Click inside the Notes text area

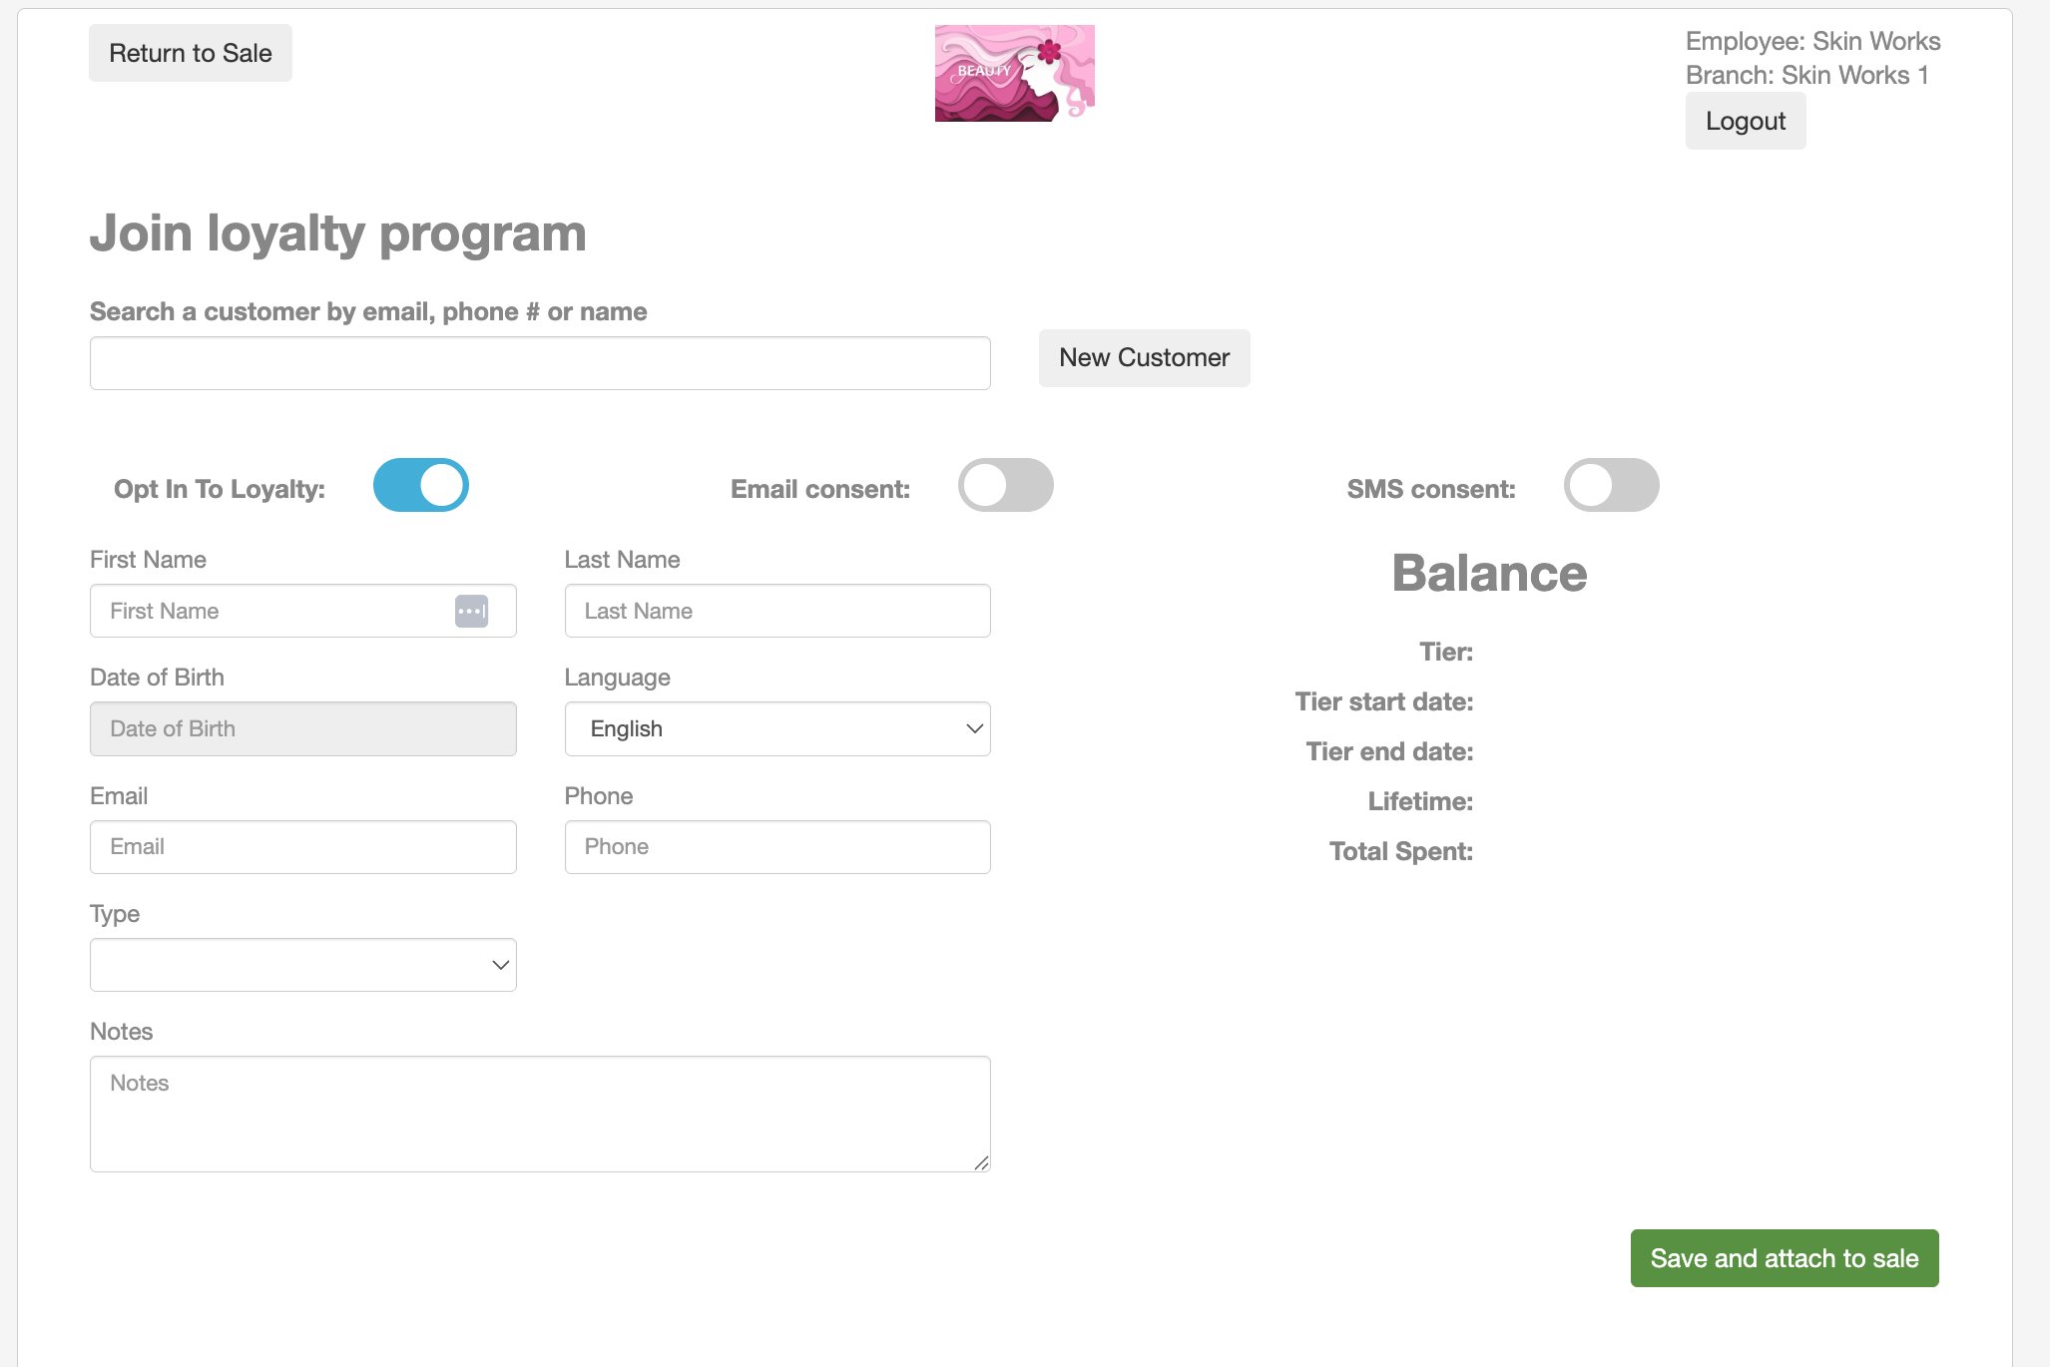(x=539, y=1114)
